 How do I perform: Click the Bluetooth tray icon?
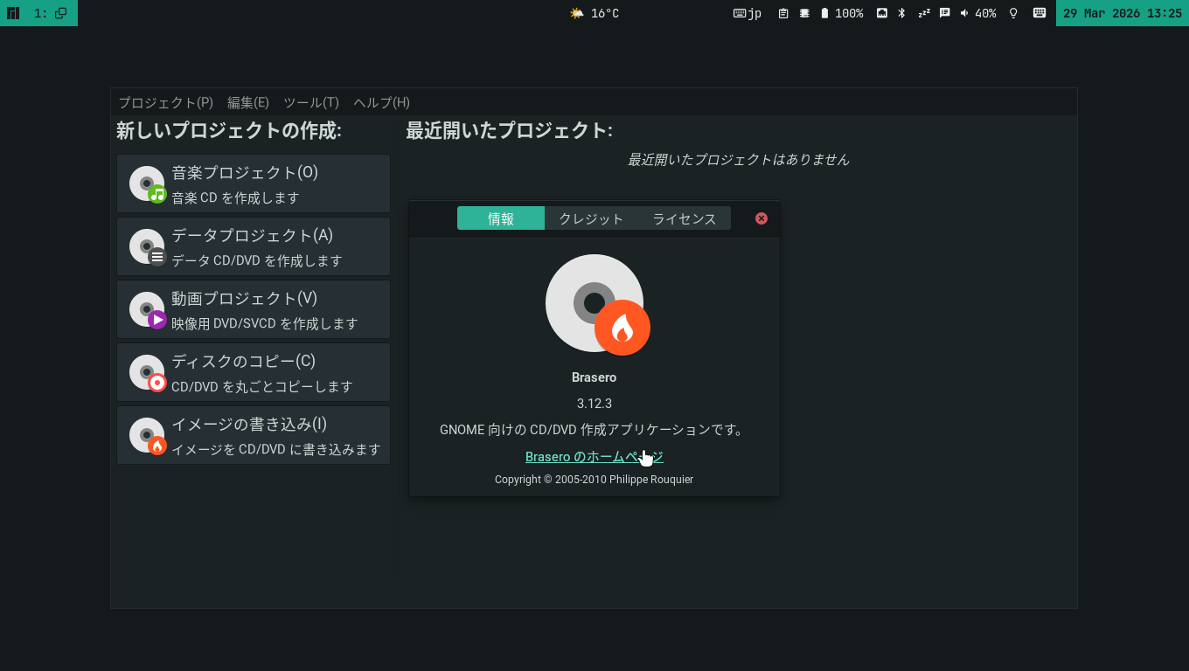[902, 13]
